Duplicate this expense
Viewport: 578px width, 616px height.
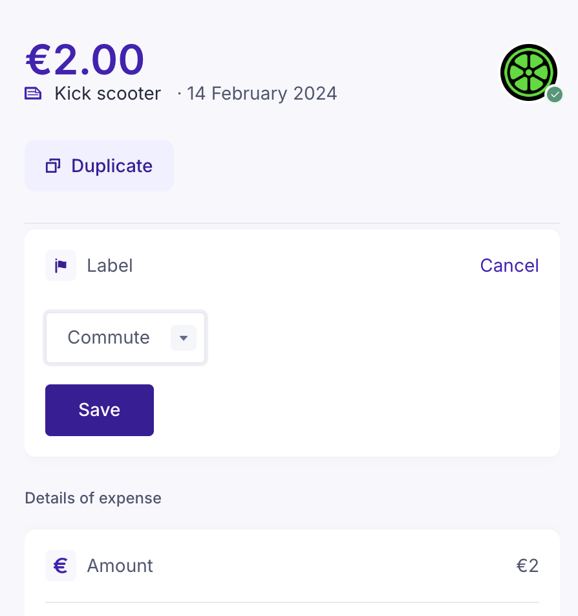99,166
